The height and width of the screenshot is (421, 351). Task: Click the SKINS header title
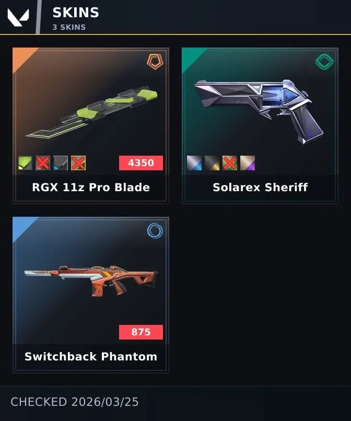coord(76,13)
